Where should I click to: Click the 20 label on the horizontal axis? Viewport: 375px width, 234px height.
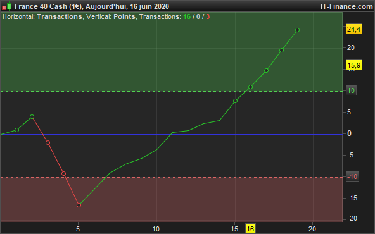(x=312, y=229)
